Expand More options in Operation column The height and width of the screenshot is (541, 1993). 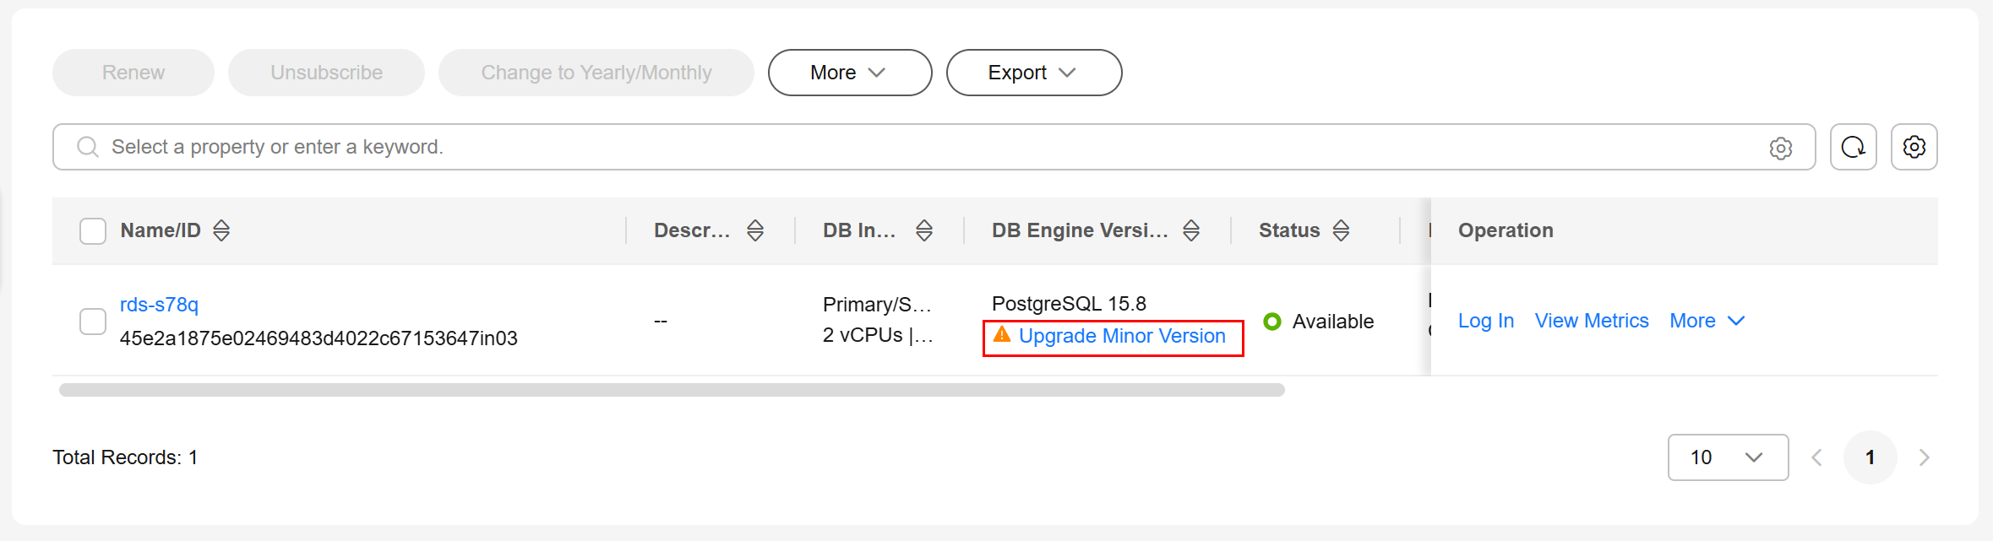click(x=1707, y=321)
